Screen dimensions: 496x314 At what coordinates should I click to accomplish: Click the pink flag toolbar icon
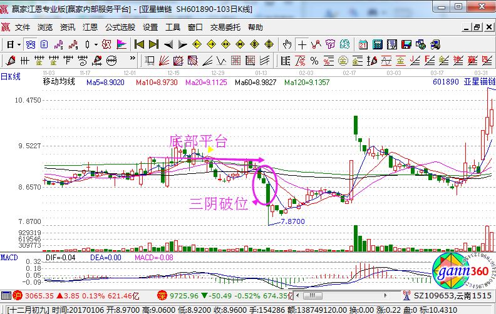tap(121, 44)
